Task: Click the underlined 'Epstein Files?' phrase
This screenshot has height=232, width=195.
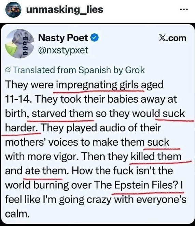Action: (146, 185)
